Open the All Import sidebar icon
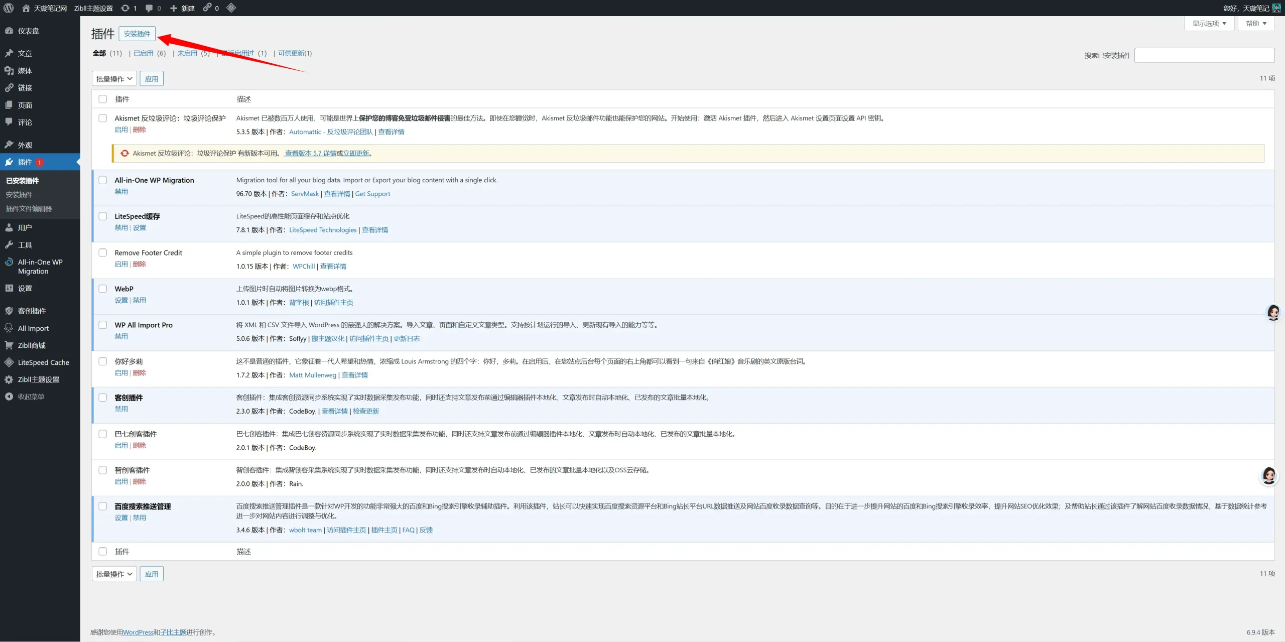The height and width of the screenshot is (642, 1285). 9,328
